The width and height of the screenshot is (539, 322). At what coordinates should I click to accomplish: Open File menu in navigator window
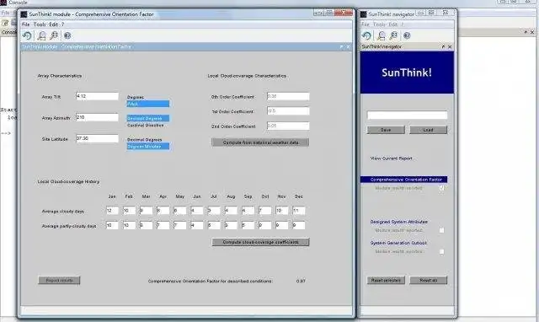tap(366, 24)
